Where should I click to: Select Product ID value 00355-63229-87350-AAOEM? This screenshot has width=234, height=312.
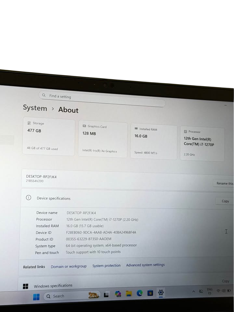coord(88,239)
